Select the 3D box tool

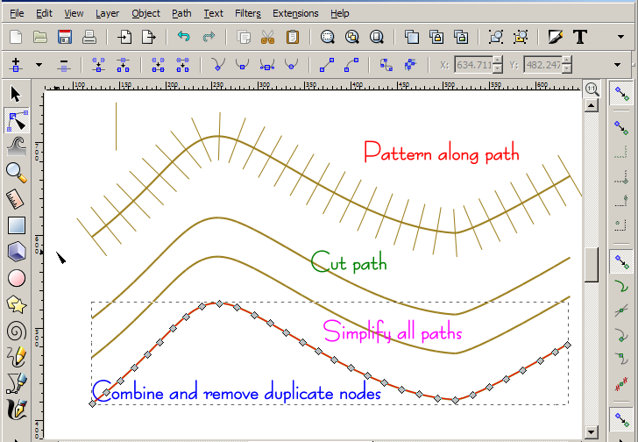click(16, 252)
